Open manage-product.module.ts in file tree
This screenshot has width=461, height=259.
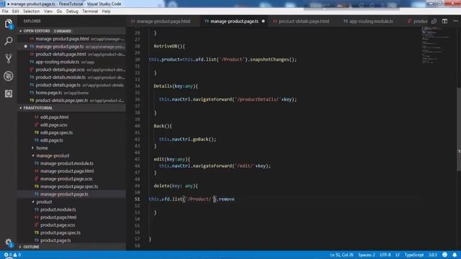coord(72,163)
